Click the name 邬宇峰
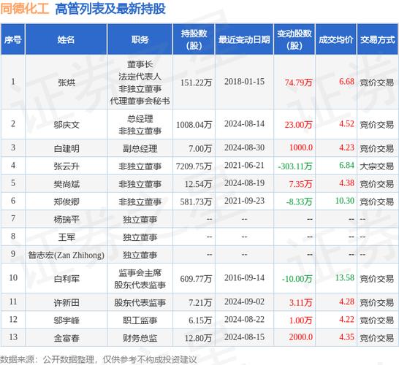 click(x=66, y=320)
